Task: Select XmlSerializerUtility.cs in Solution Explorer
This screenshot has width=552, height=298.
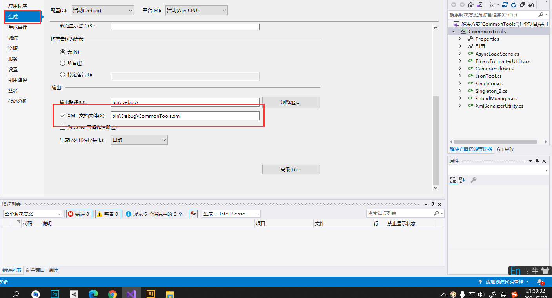Action: point(499,106)
